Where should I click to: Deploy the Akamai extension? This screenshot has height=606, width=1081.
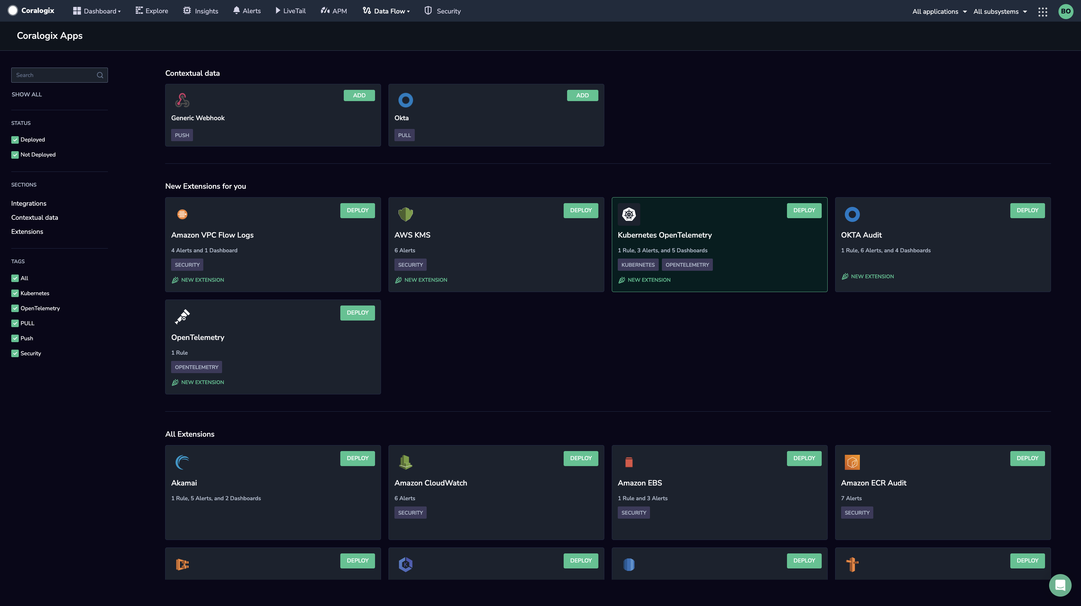[358, 458]
